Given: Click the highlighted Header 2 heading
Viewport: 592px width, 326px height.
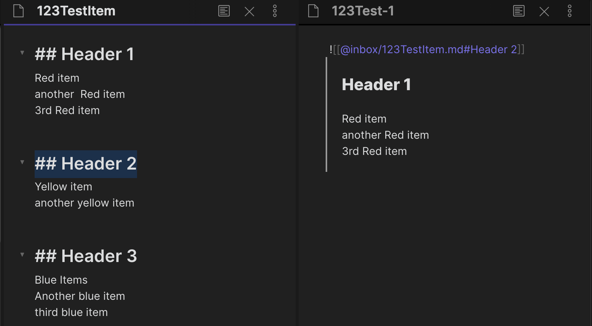Looking at the screenshot, I should [x=85, y=163].
